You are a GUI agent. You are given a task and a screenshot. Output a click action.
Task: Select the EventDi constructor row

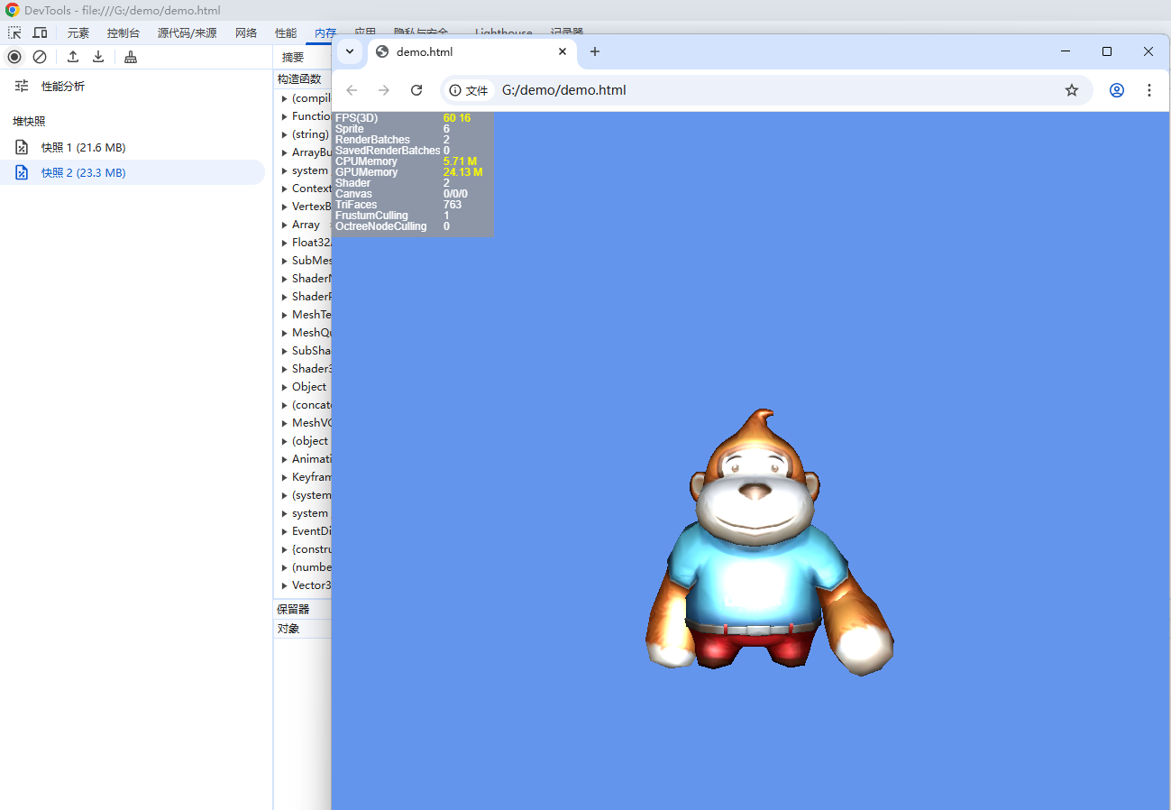click(303, 531)
